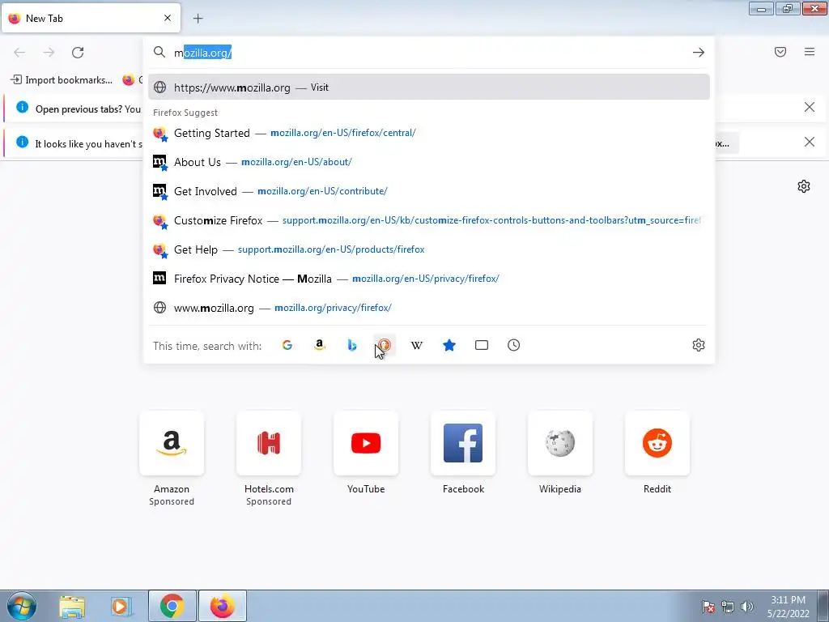The width and height of the screenshot is (829, 622).
Task: Open the www.mozilla.org privacy suggestion
Action: (429, 307)
